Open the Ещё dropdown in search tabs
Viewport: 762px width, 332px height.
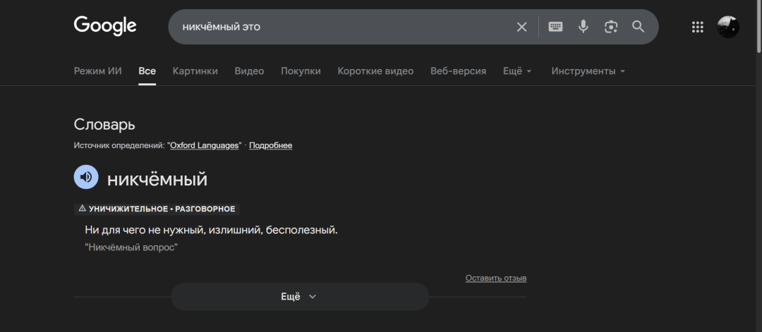(x=516, y=71)
